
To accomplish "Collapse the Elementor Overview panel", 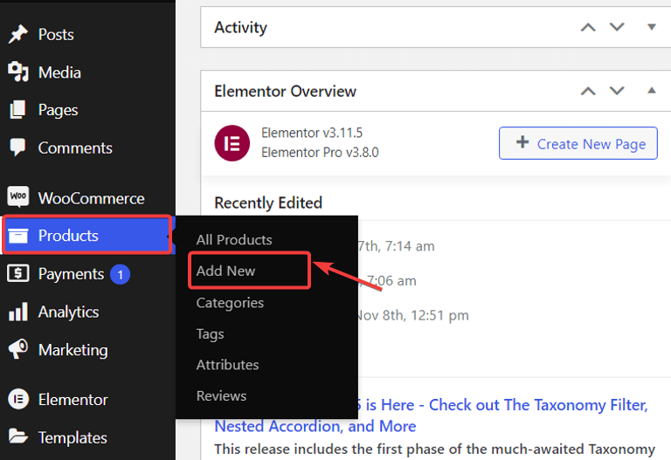I will (x=651, y=91).
